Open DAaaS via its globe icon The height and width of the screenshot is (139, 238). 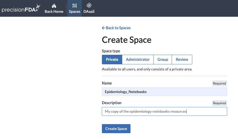89,5
